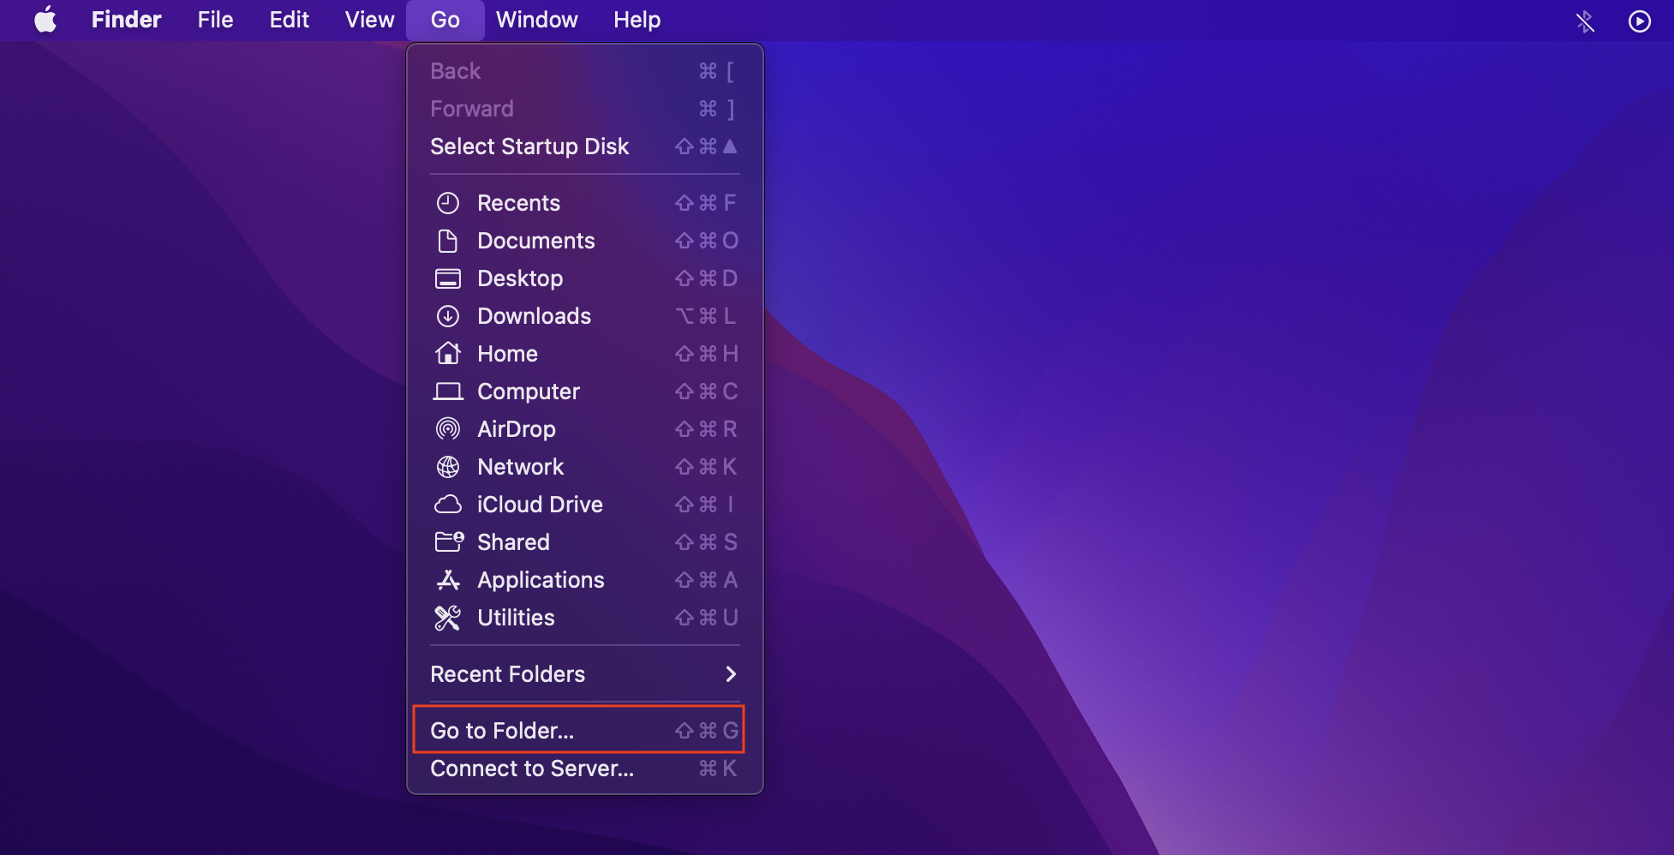Open the Window menu
Image resolution: width=1674 pixels, height=855 pixels.
[x=537, y=20]
